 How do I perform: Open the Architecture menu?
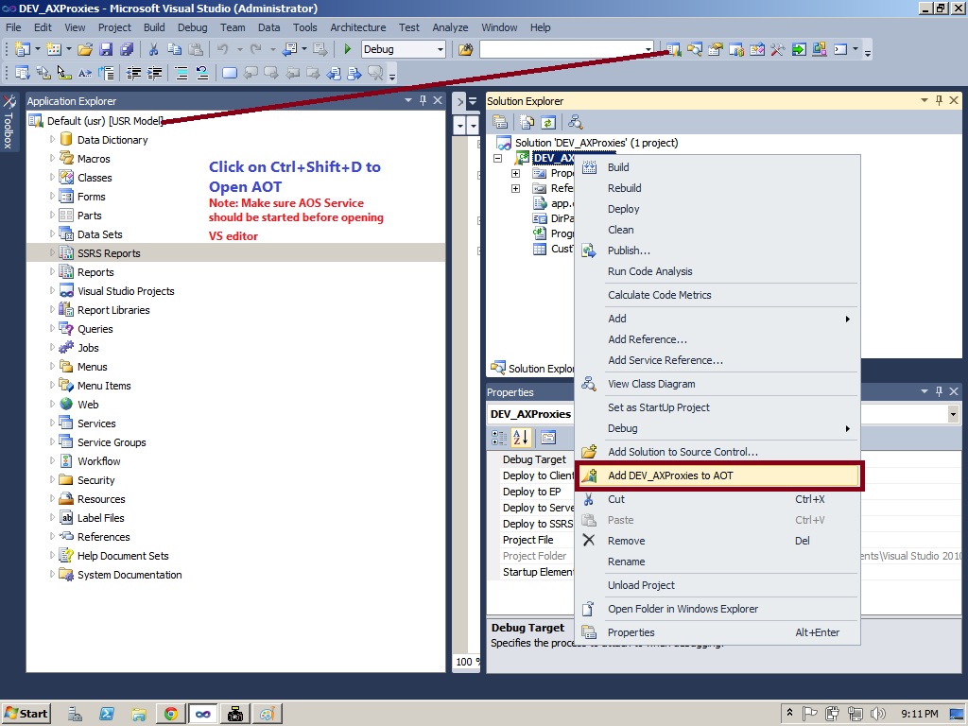pyautogui.click(x=358, y=27)
